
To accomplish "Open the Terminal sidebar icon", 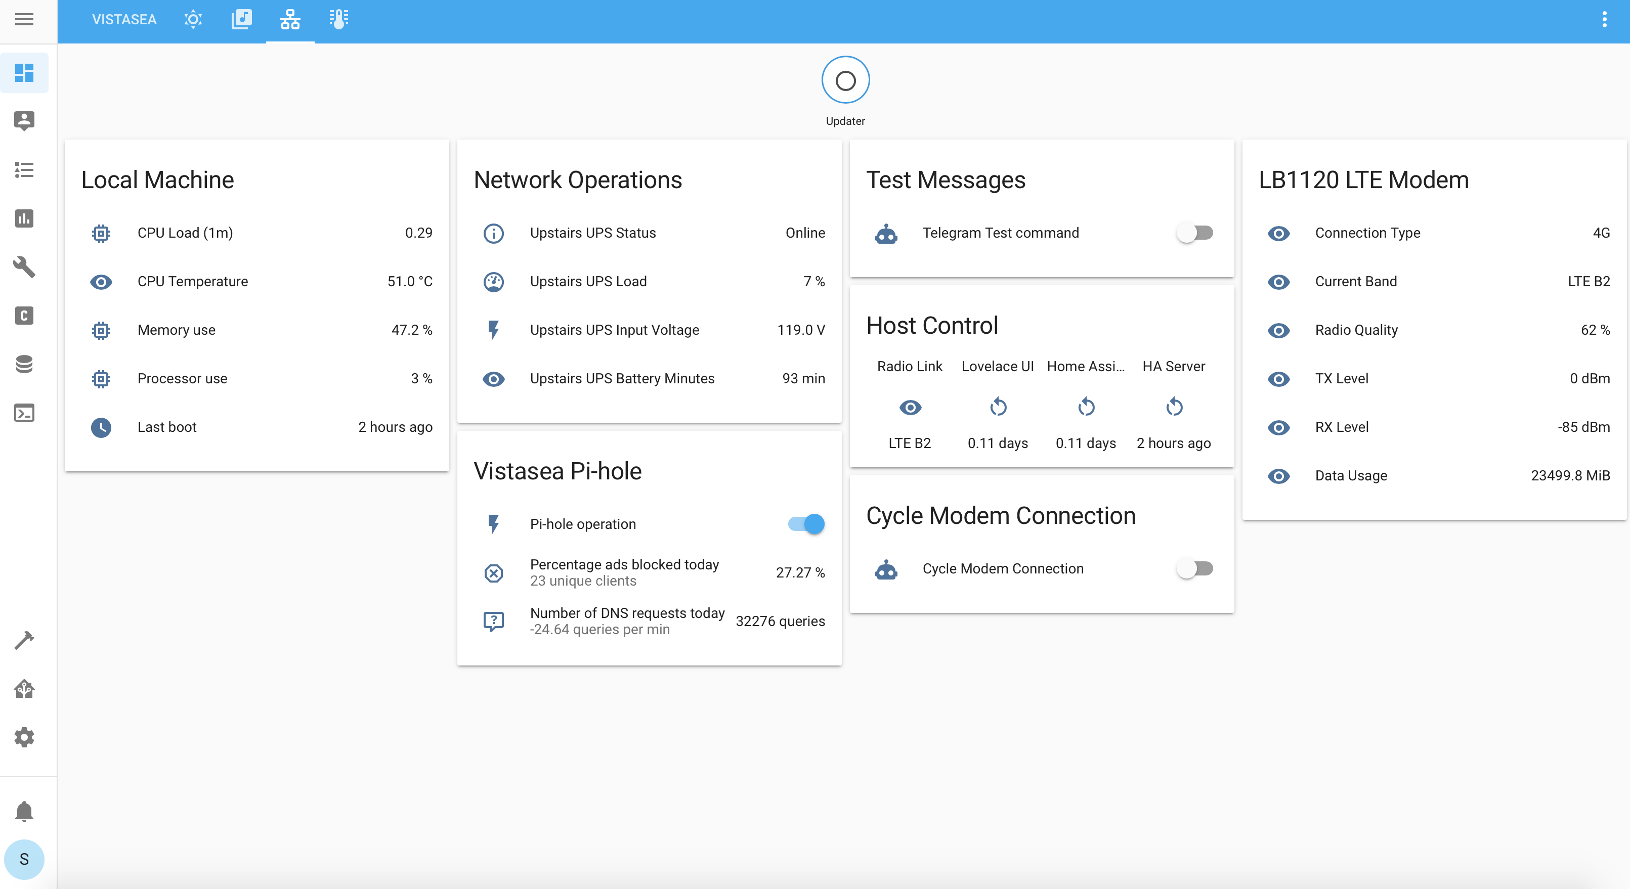I will click(x=24, y=413).
